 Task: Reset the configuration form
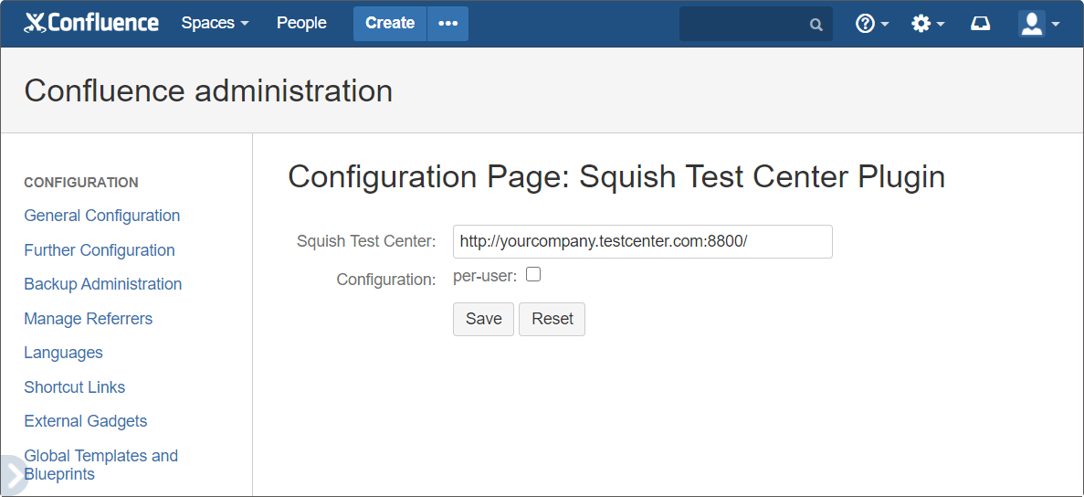tap(552, 319)
